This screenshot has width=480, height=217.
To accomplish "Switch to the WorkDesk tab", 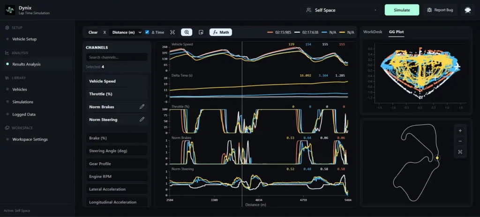I will point(373,32).
